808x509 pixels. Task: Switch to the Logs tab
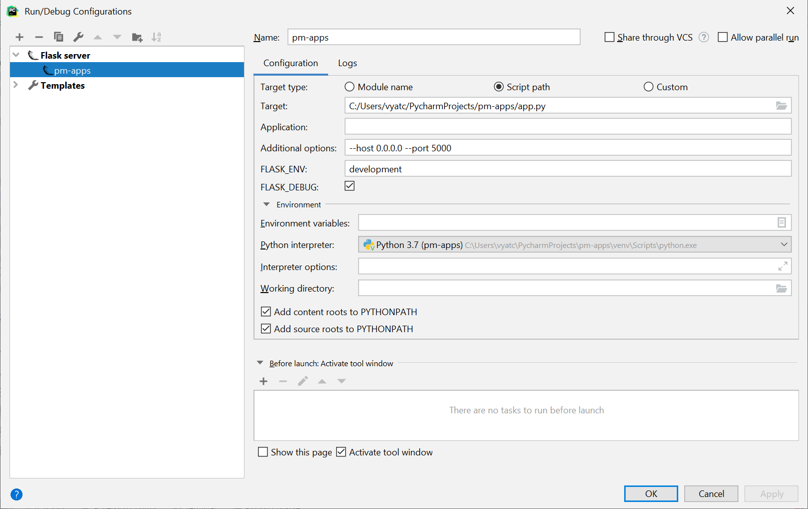347,63
